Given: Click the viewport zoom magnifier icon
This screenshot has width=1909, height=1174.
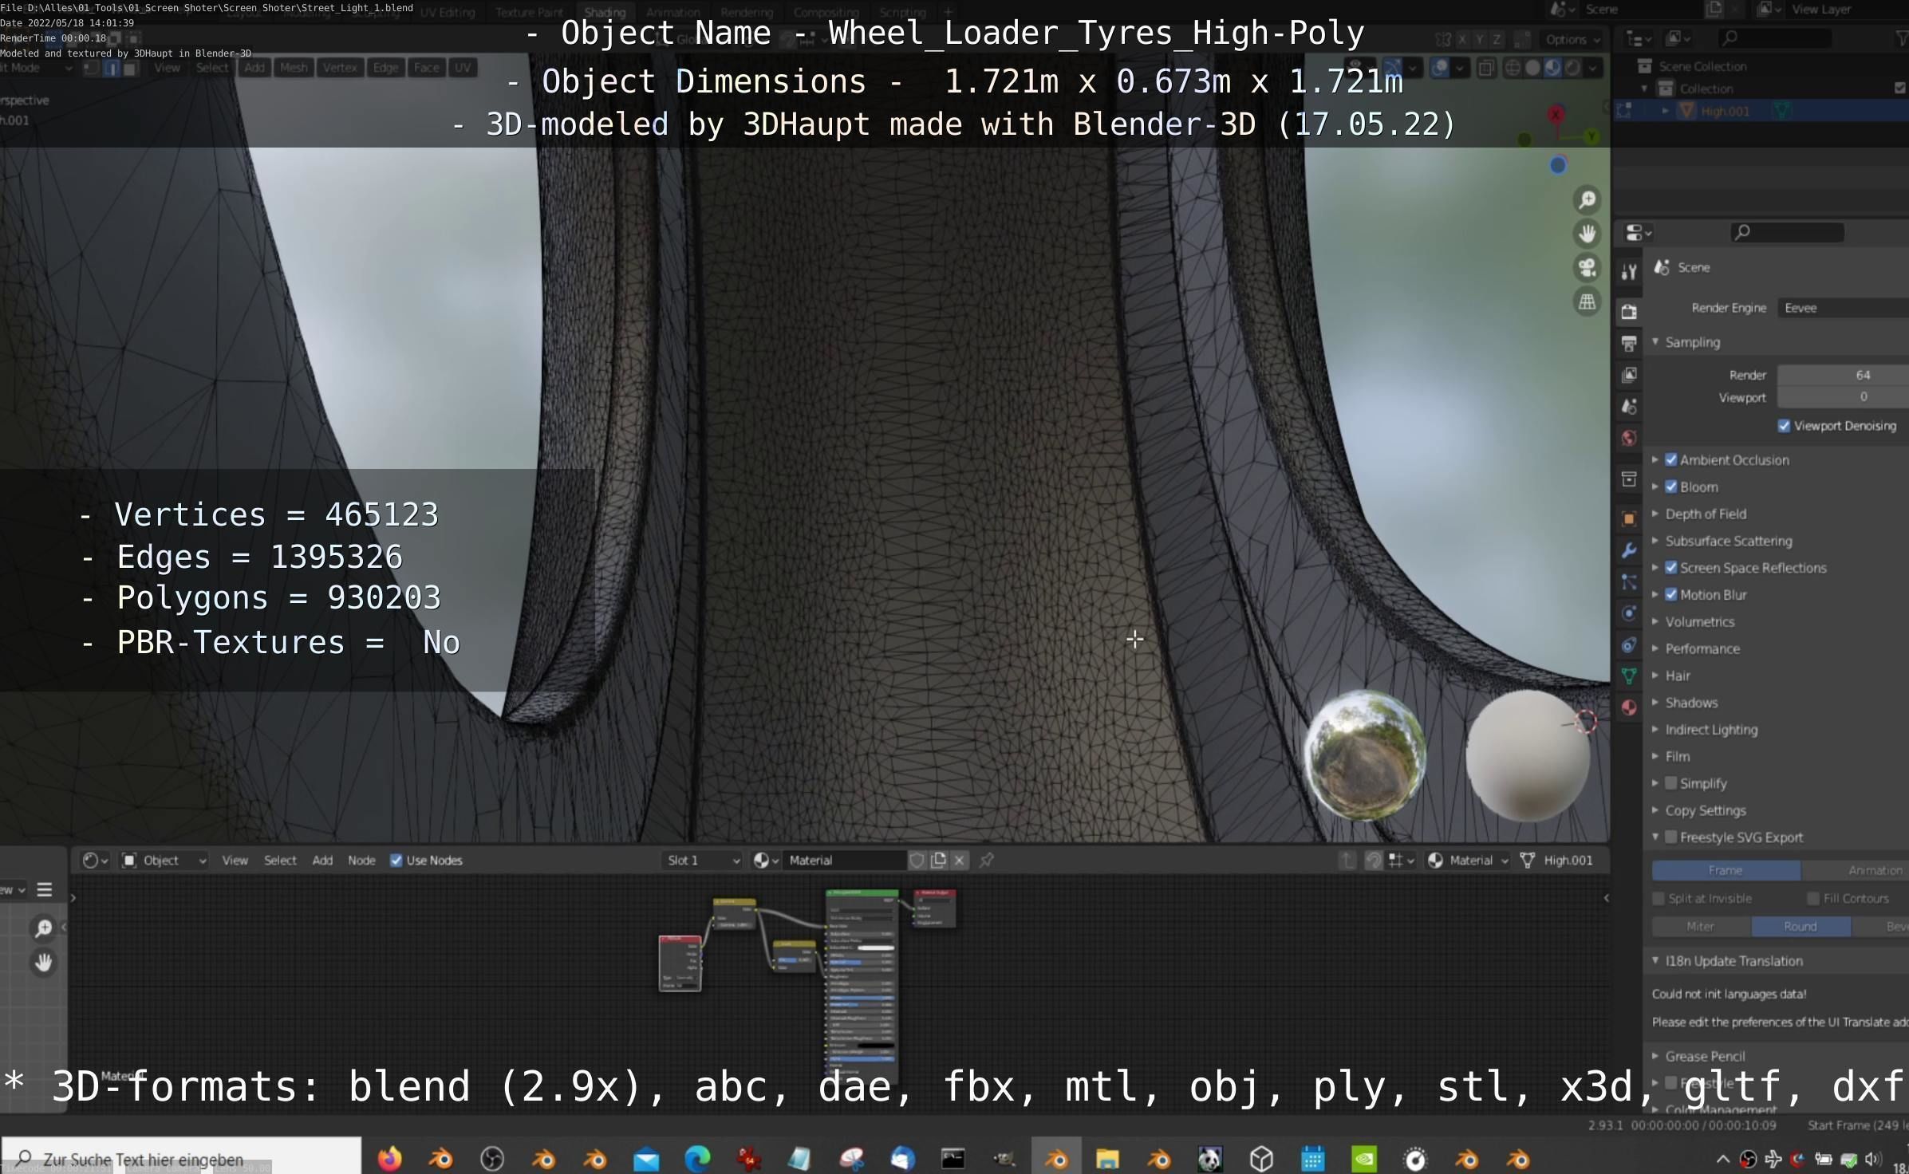Looking at the screenshot, I should pyautogui.click(x=1587, y=199).
